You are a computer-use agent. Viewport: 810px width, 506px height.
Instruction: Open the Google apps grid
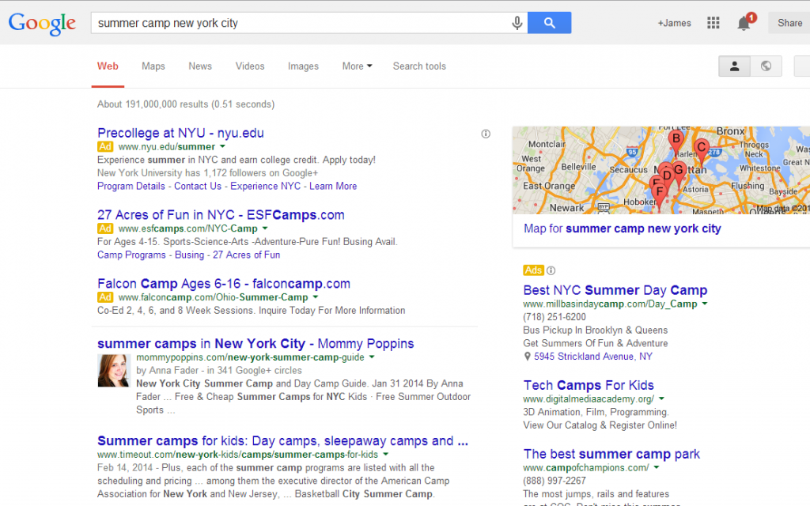pyautogui.click(x=713, y=23)
